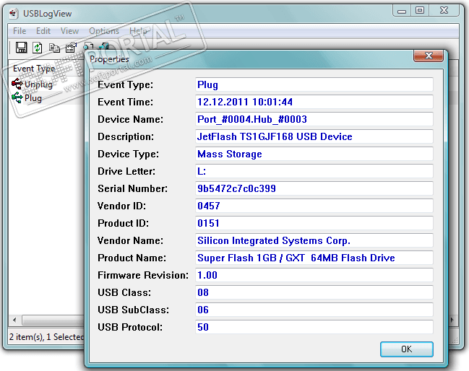Image resolution: width=469 pixels, height=371 pixels.
Task: Click the Firmware Revision field 1.00
Action: 314,275
